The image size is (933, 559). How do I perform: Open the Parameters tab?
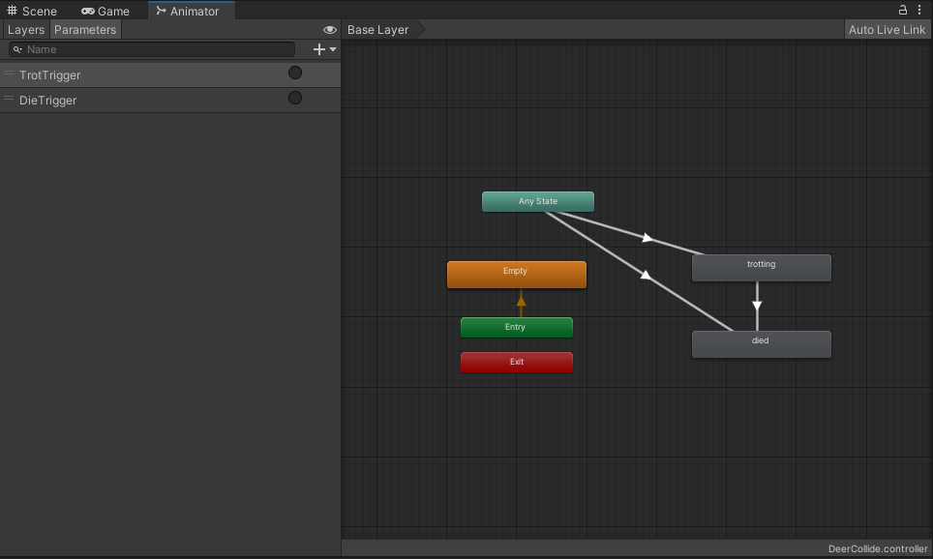point(85,30)
